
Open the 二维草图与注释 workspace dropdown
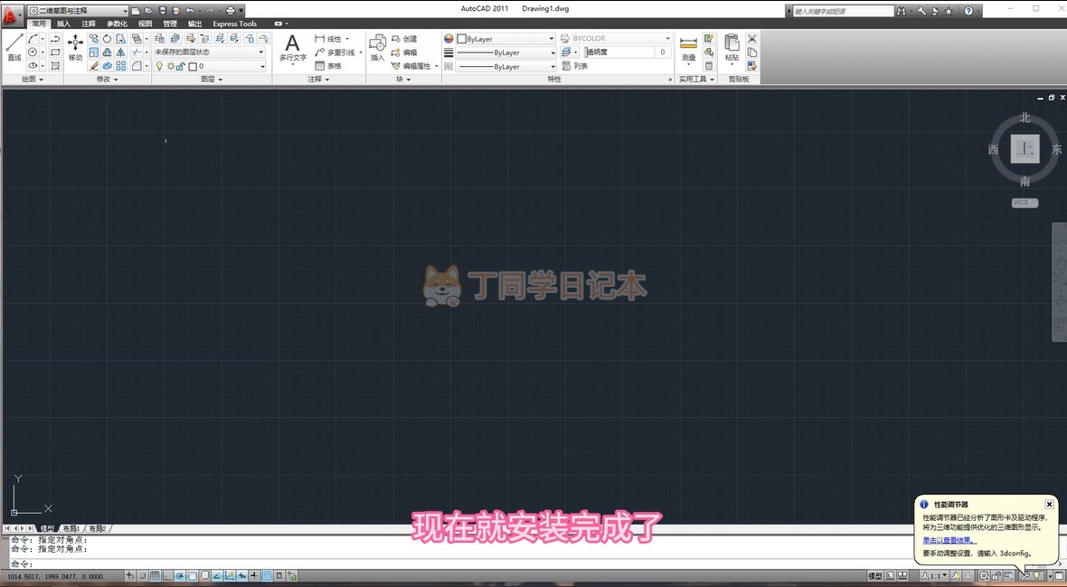click(78, 11)
